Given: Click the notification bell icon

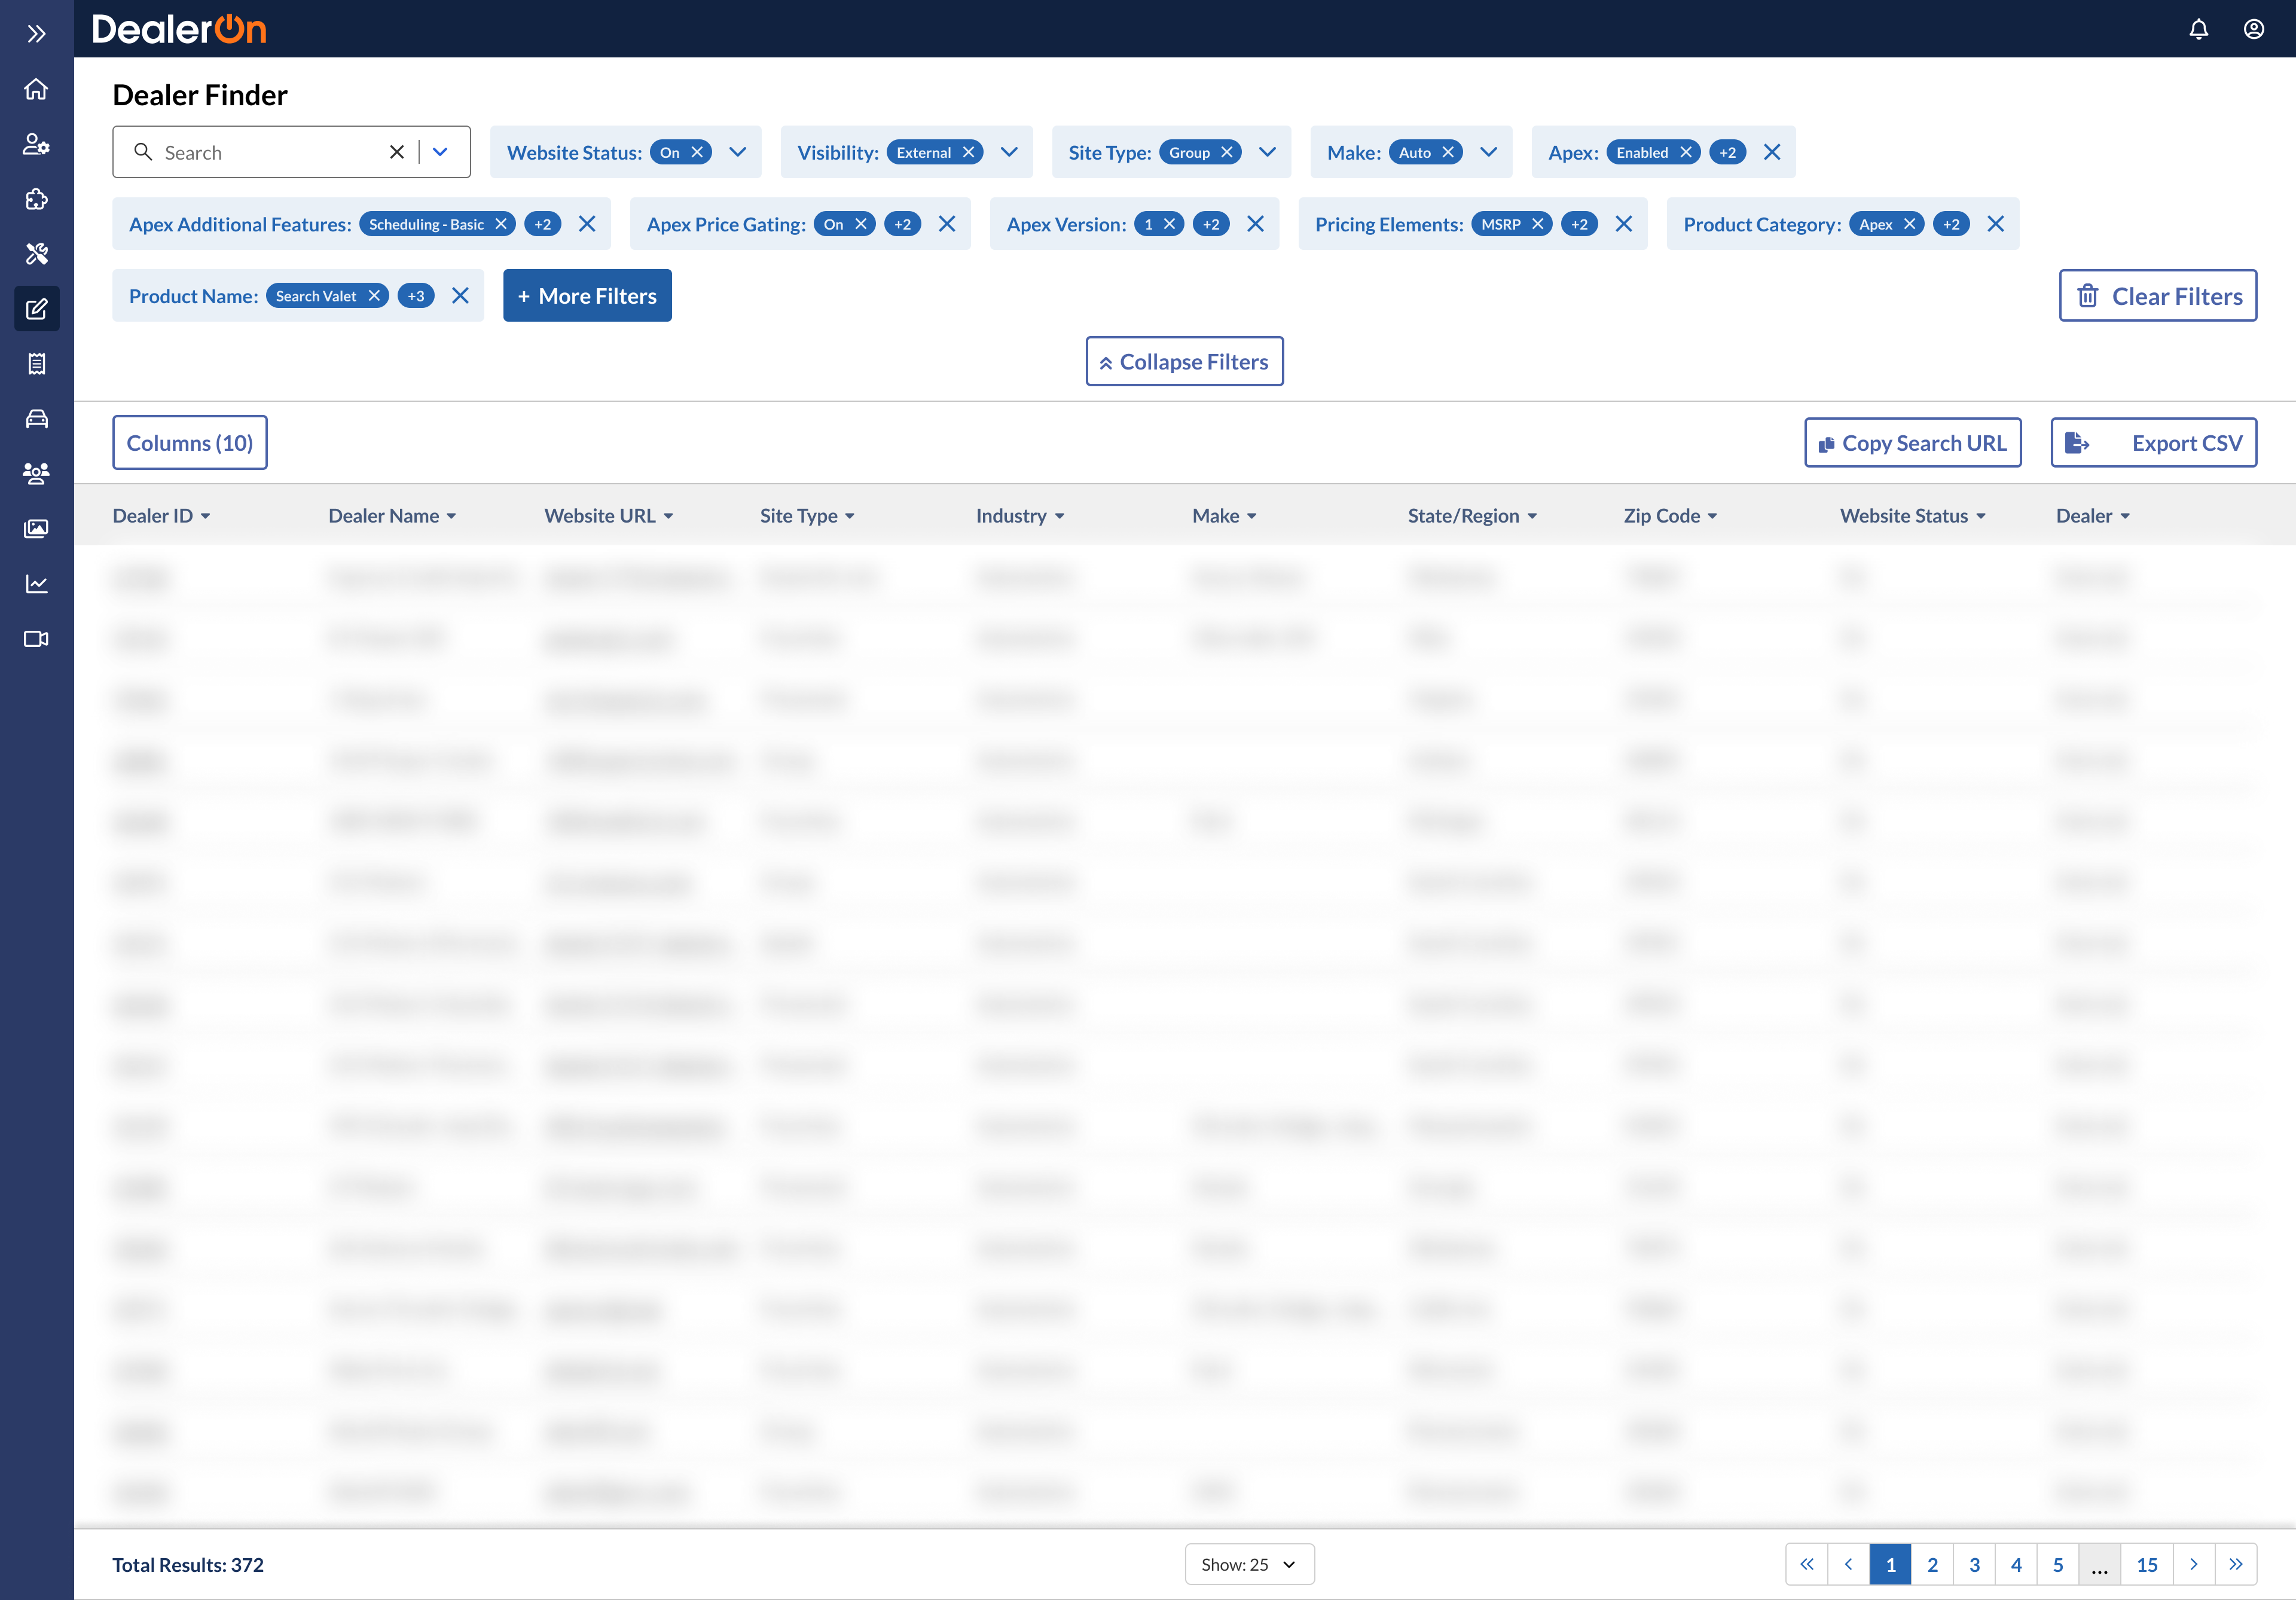Looking at the screenshot, I should click(x=2198, y=29).
